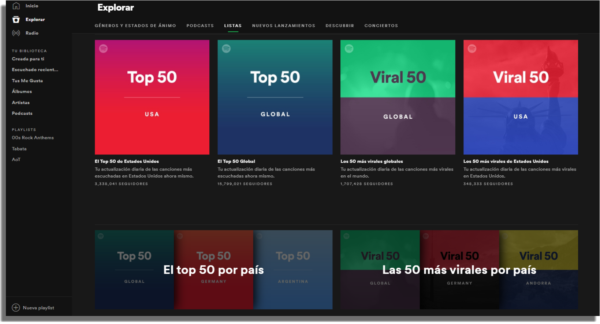The height and width of the screenshot is (324, 600).
Task: Open Radio from the sidebar
Action: (32, 33)
